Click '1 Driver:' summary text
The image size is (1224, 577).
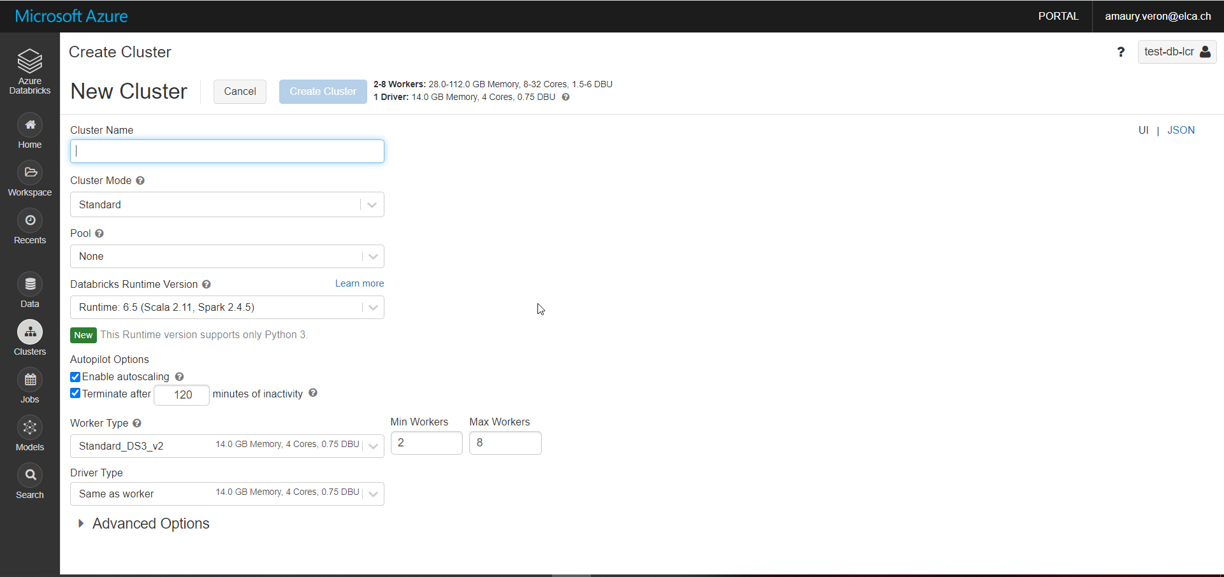(391, 97)
